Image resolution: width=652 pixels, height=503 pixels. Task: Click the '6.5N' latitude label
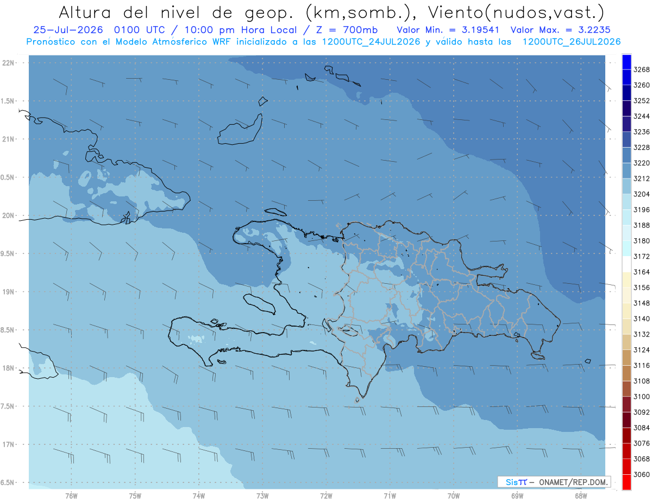pos(8,482)
